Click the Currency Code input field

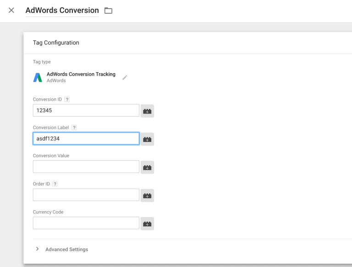click(86, 223)
